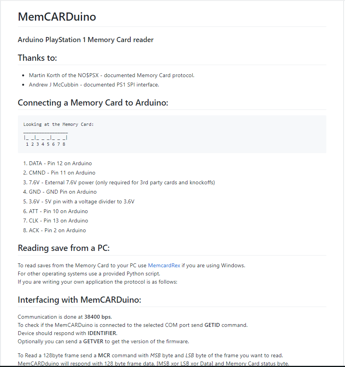
Task: Click the Martin Korth bullet item
Action: [x=111, y=75]
